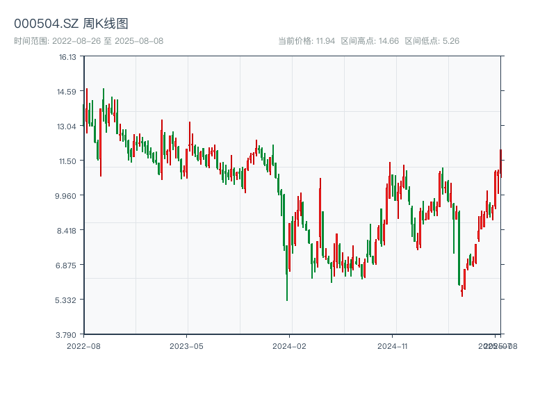Click the 14.59 y-axis tick label
This screenshot has height=417, width=556.
pyautogui.click(x=67, y=92)
